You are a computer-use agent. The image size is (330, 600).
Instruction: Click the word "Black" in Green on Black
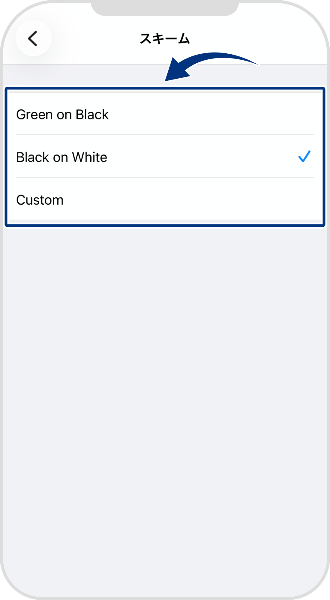(x=92, y=115)
